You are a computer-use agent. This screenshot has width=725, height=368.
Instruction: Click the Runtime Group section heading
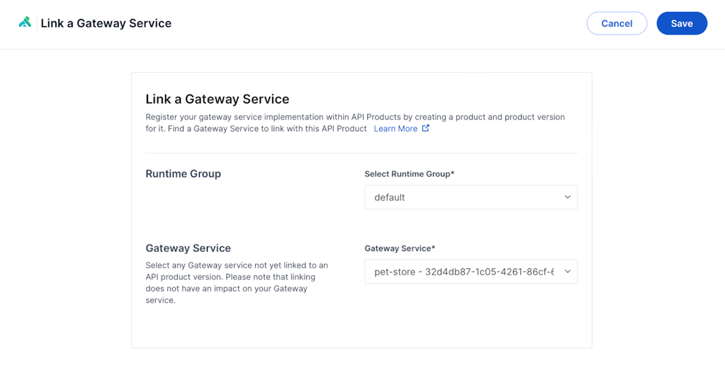pos(183,174)
